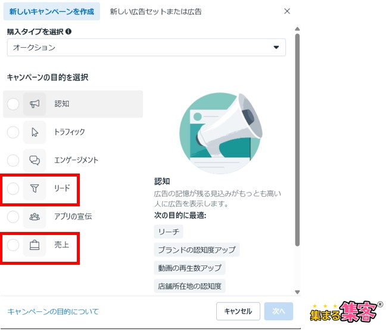Click the arrow of the オークション dropdown
This screenshot has height=331, width=389.
point(276,47)
